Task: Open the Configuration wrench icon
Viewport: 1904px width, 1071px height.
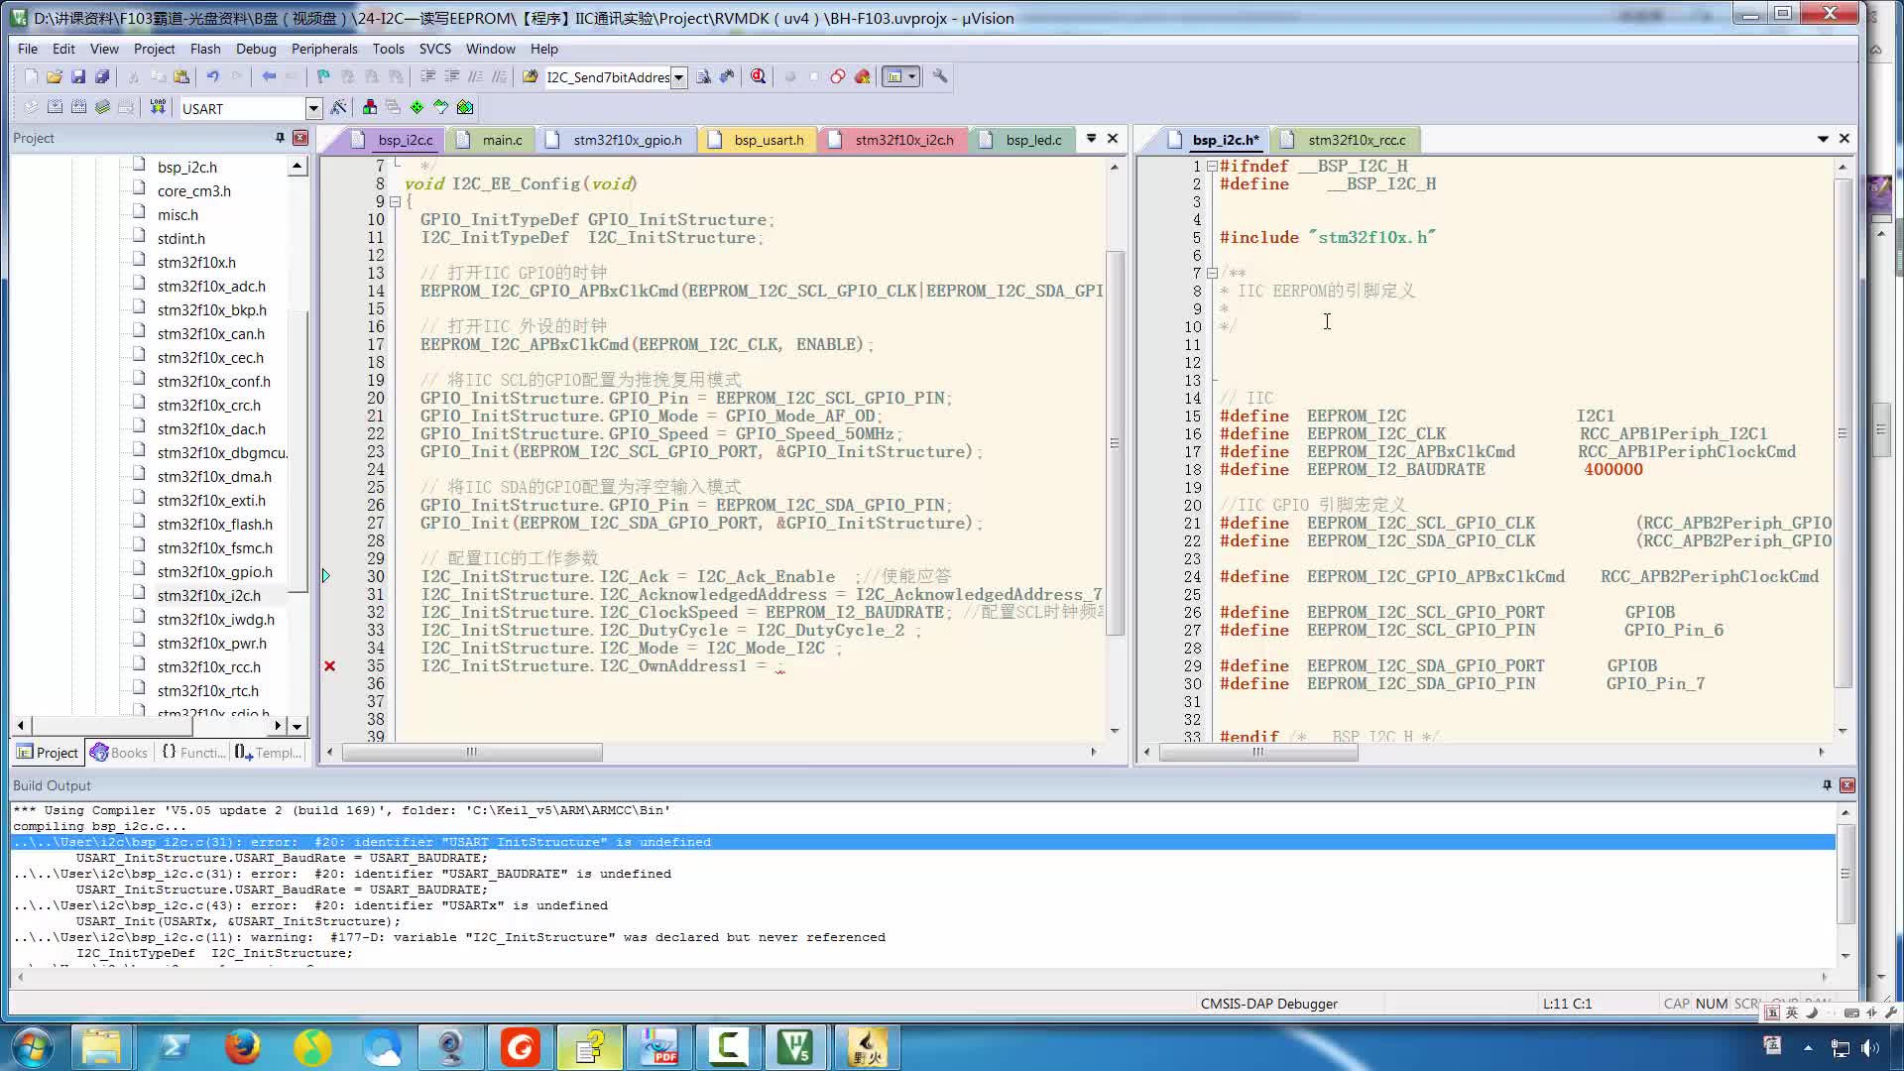Action: (940, 76)
